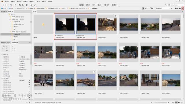Screen dimensions: 185x104
Task: Click Get Photos from Camera icon
Action: (x=20, y=5)
